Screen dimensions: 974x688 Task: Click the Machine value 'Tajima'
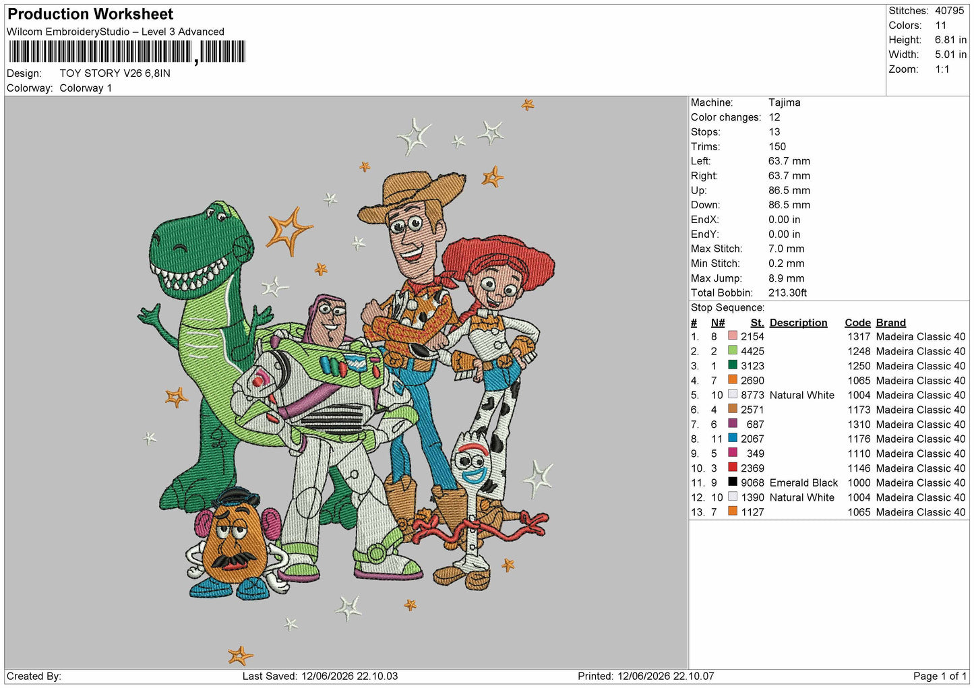[785, 102]
